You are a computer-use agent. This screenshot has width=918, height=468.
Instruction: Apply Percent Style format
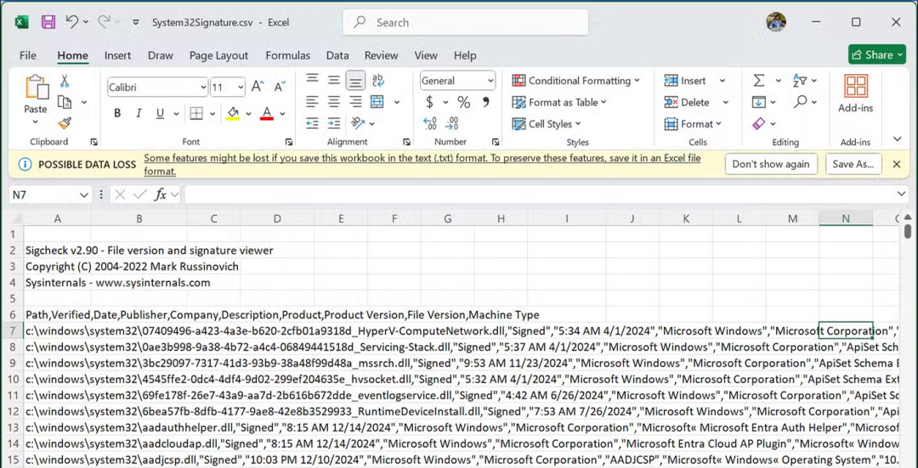[x=464, y=103]
